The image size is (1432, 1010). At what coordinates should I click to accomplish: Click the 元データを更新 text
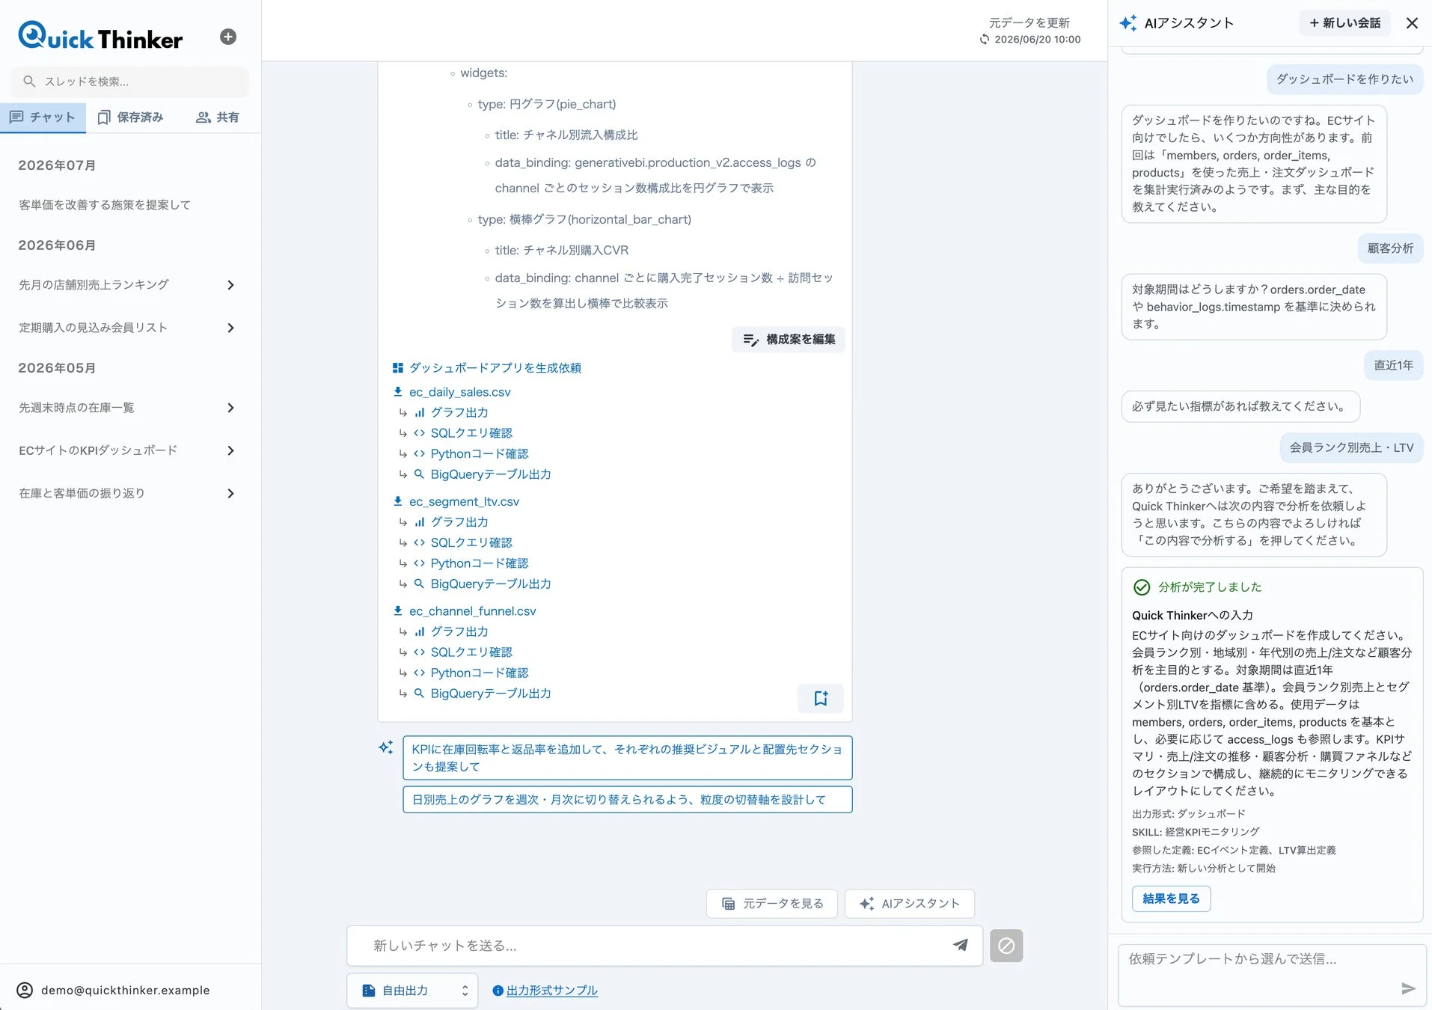(x=1029, y=22)
